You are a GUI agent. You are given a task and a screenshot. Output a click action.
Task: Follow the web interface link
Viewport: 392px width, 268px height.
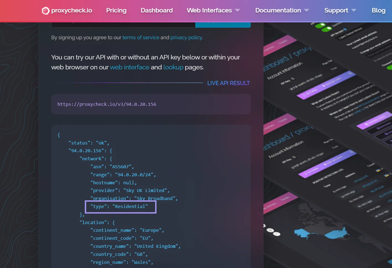130,67
